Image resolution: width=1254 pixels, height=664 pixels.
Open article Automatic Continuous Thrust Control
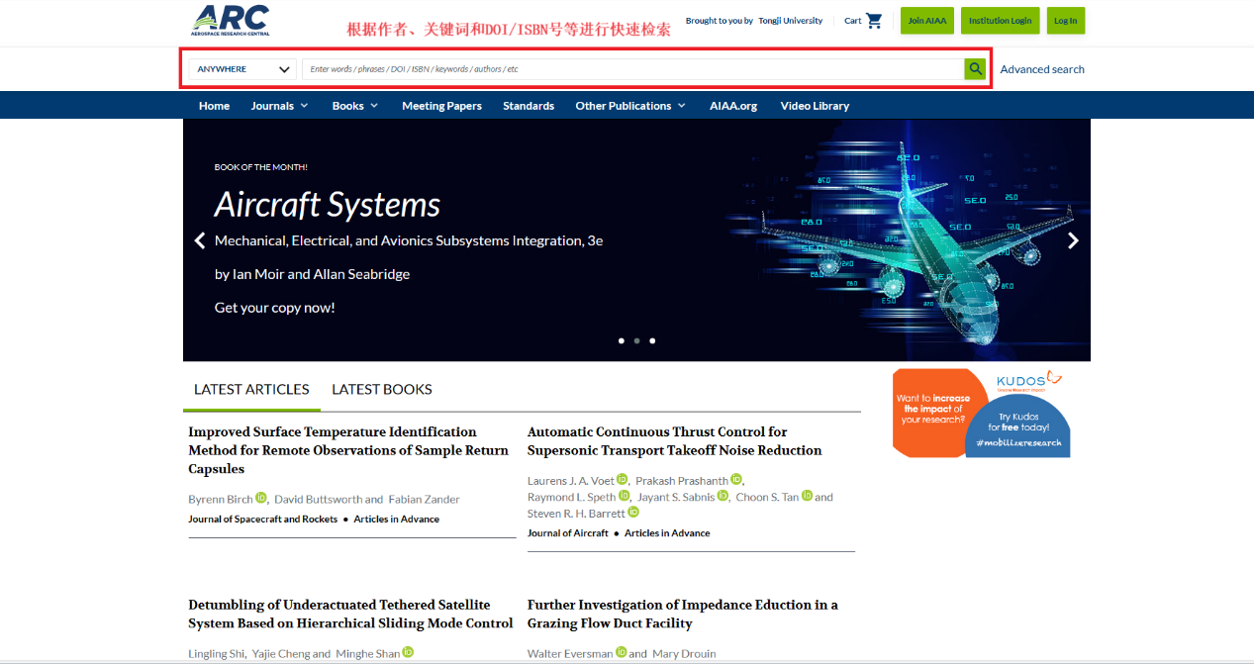pos(675,441)
